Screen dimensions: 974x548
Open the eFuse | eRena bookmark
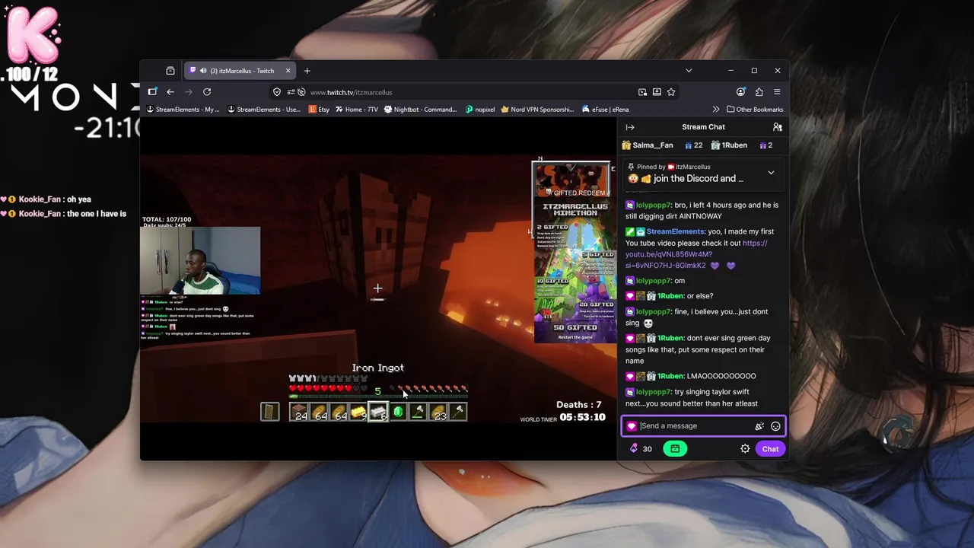point(605,110)
